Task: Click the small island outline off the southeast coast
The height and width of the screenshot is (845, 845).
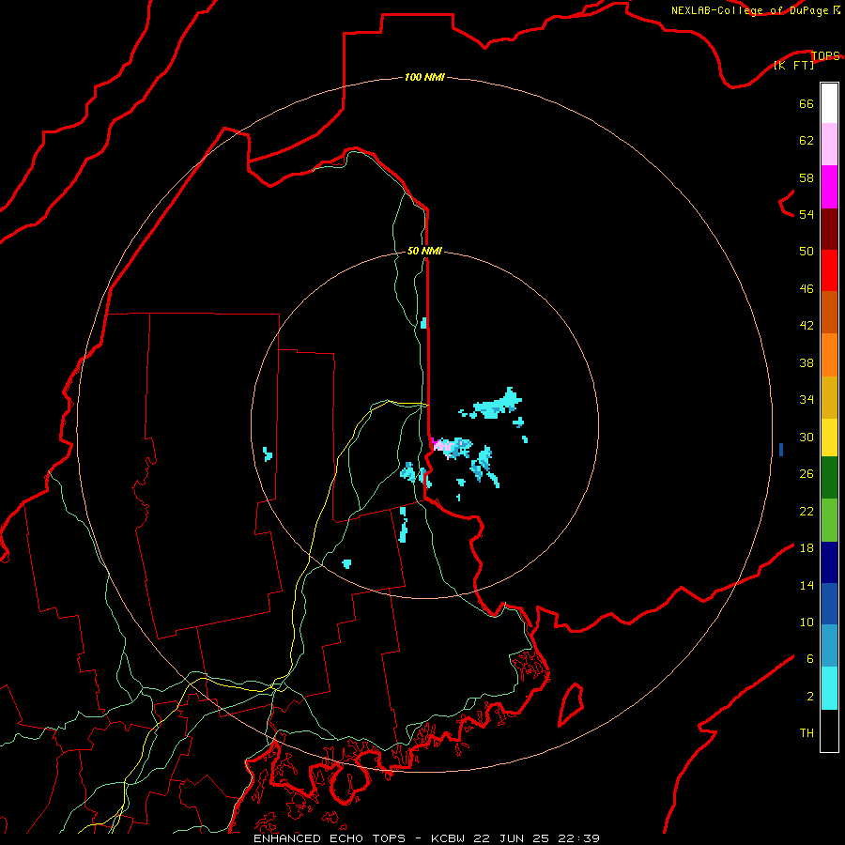Action: click(x=571, y=705)
